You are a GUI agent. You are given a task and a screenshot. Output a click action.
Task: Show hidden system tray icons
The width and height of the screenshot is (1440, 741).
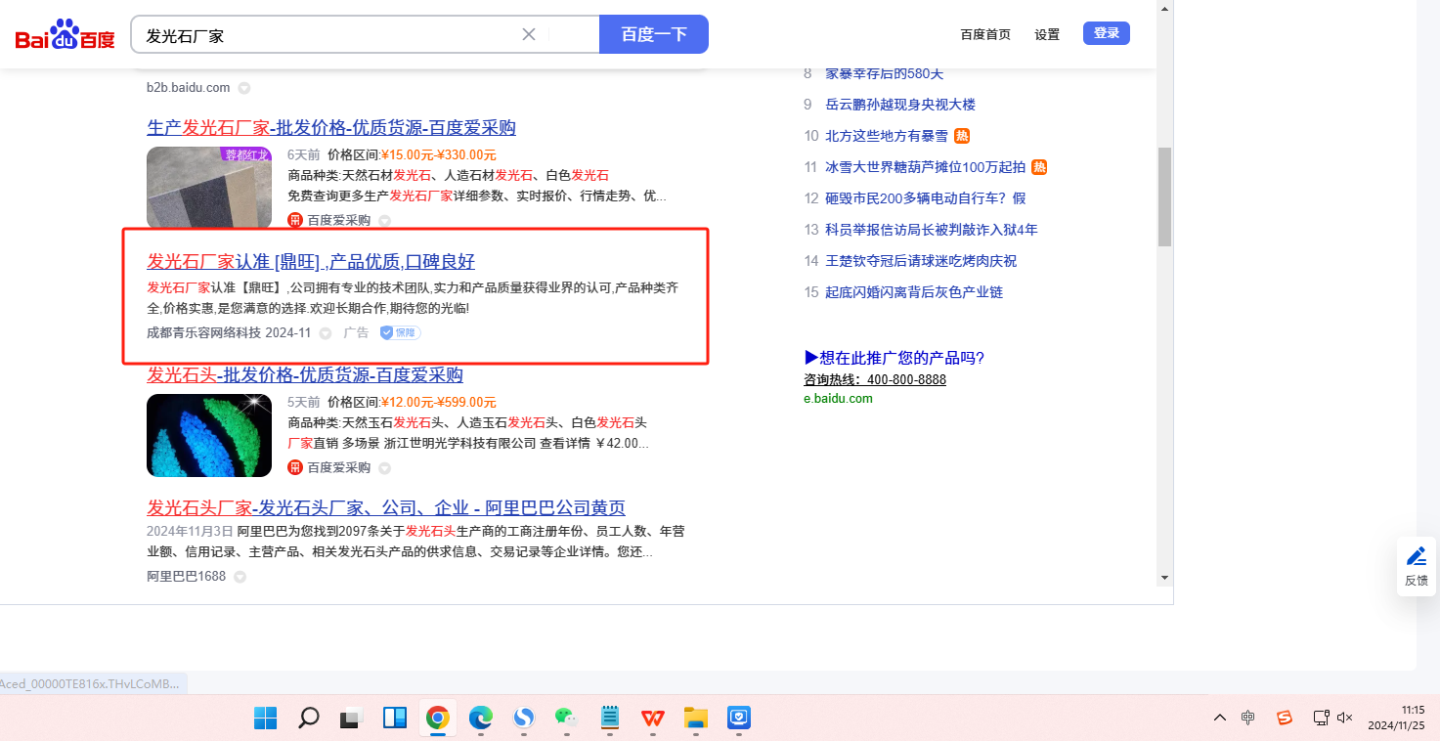1219,718
